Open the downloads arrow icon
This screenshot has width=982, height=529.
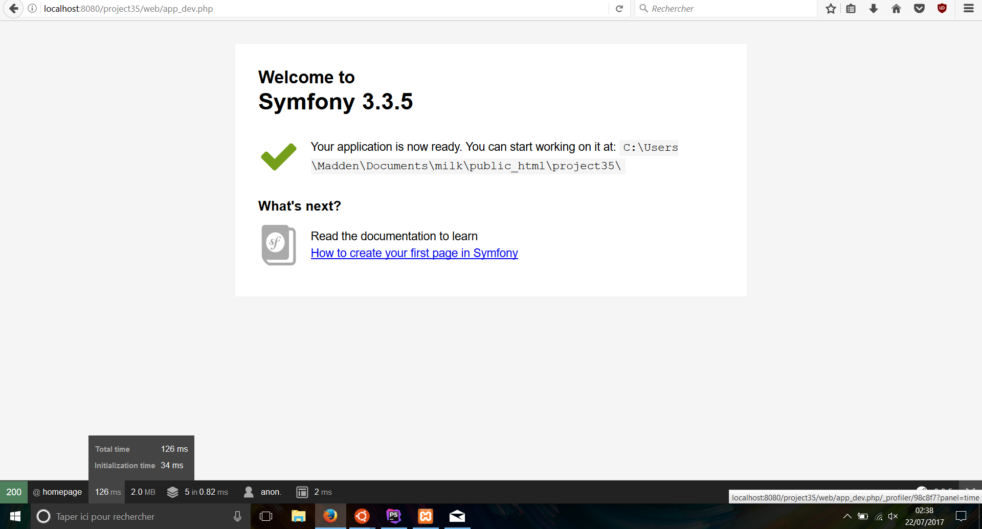coord(874,9)
